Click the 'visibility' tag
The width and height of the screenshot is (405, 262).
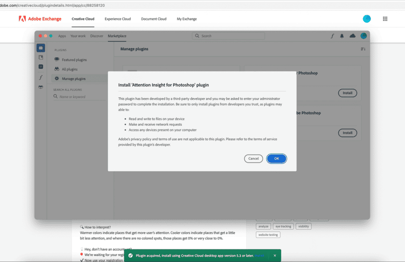[x=303, y=226]
